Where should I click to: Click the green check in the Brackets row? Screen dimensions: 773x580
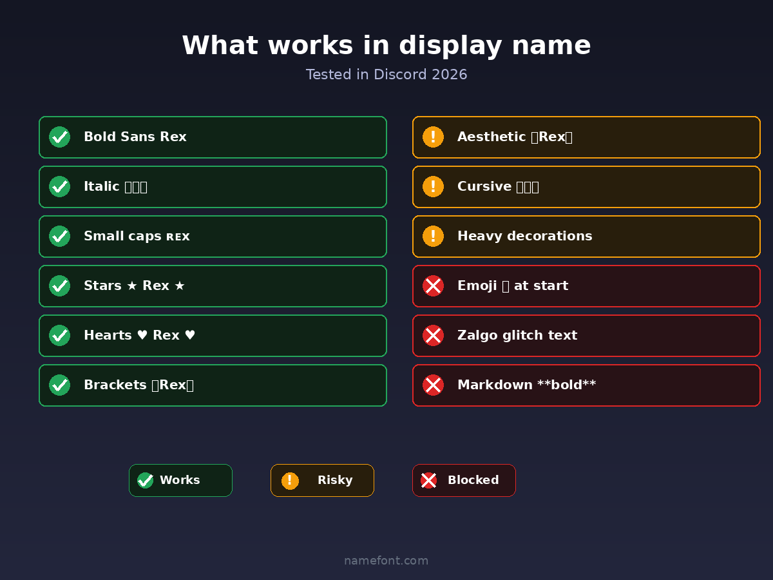point(59,385)
